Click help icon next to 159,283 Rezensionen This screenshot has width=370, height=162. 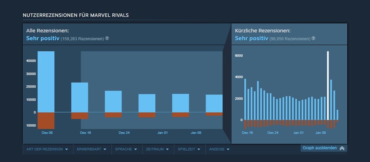pos(107,38)
